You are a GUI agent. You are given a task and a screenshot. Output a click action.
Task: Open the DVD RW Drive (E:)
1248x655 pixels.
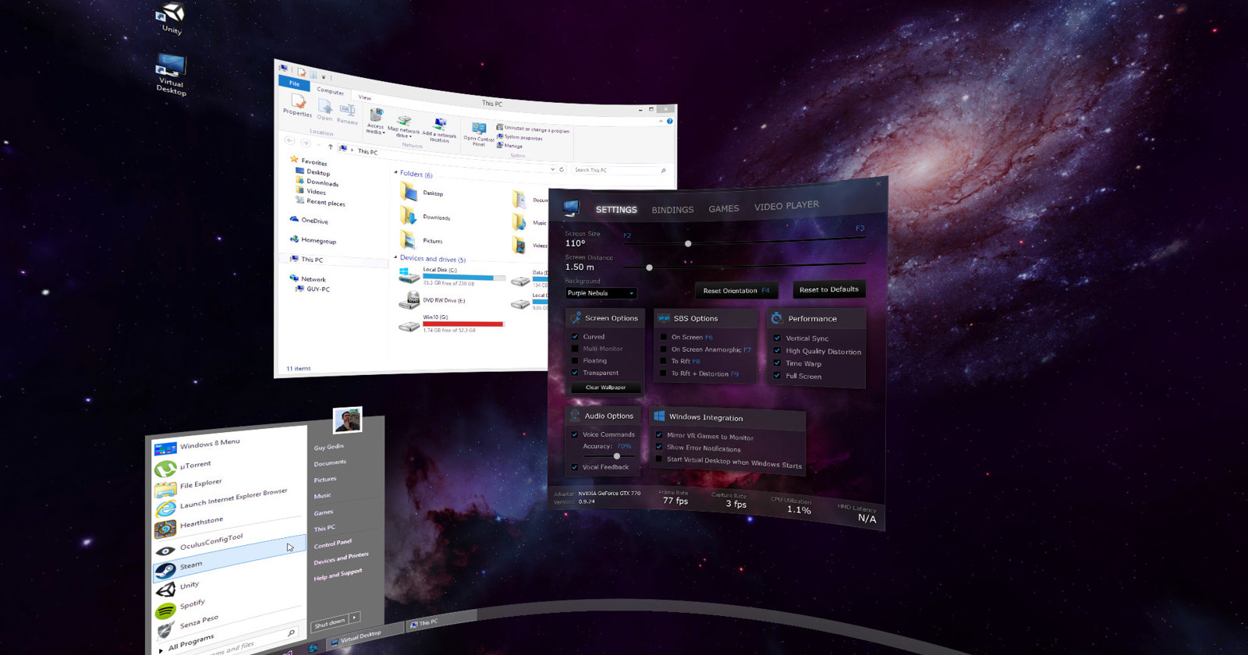click(x=432, y=300)
